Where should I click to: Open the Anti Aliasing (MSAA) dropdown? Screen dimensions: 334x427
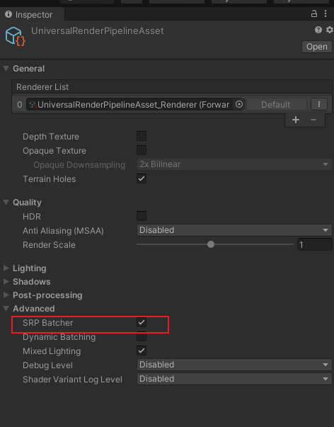click(234, 230)
